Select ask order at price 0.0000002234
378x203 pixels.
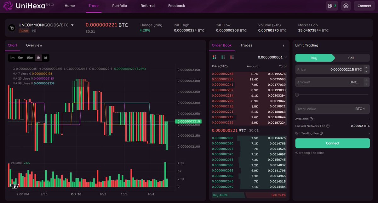click(249, 95)
